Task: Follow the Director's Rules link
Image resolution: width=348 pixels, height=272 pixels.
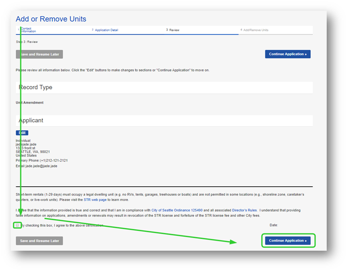Action: click(x=246, y=210)
